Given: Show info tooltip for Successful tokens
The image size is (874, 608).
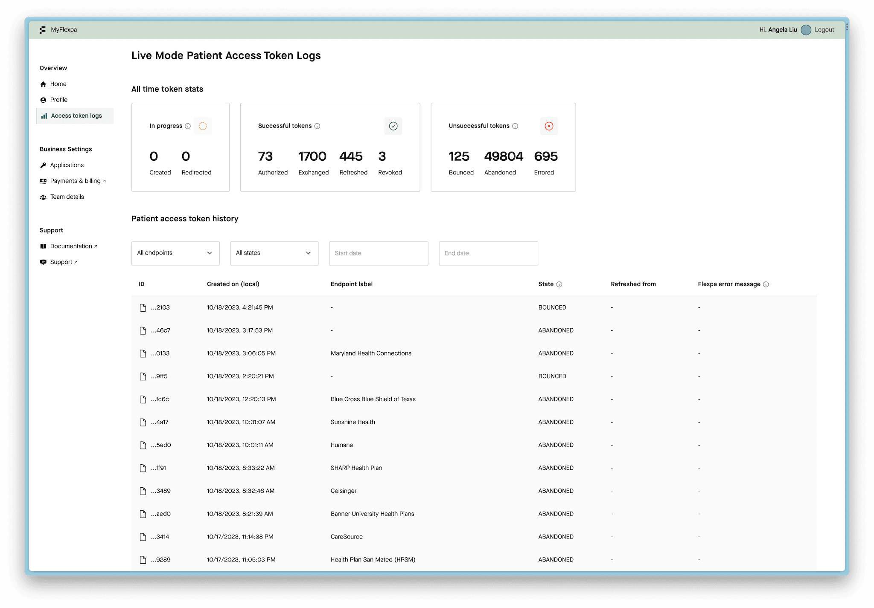Looking at the screenshot, I should tap(317, 126).
